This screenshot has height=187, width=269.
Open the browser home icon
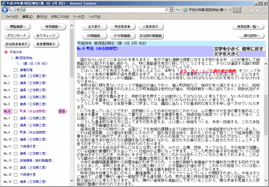(x=251, y=10)
